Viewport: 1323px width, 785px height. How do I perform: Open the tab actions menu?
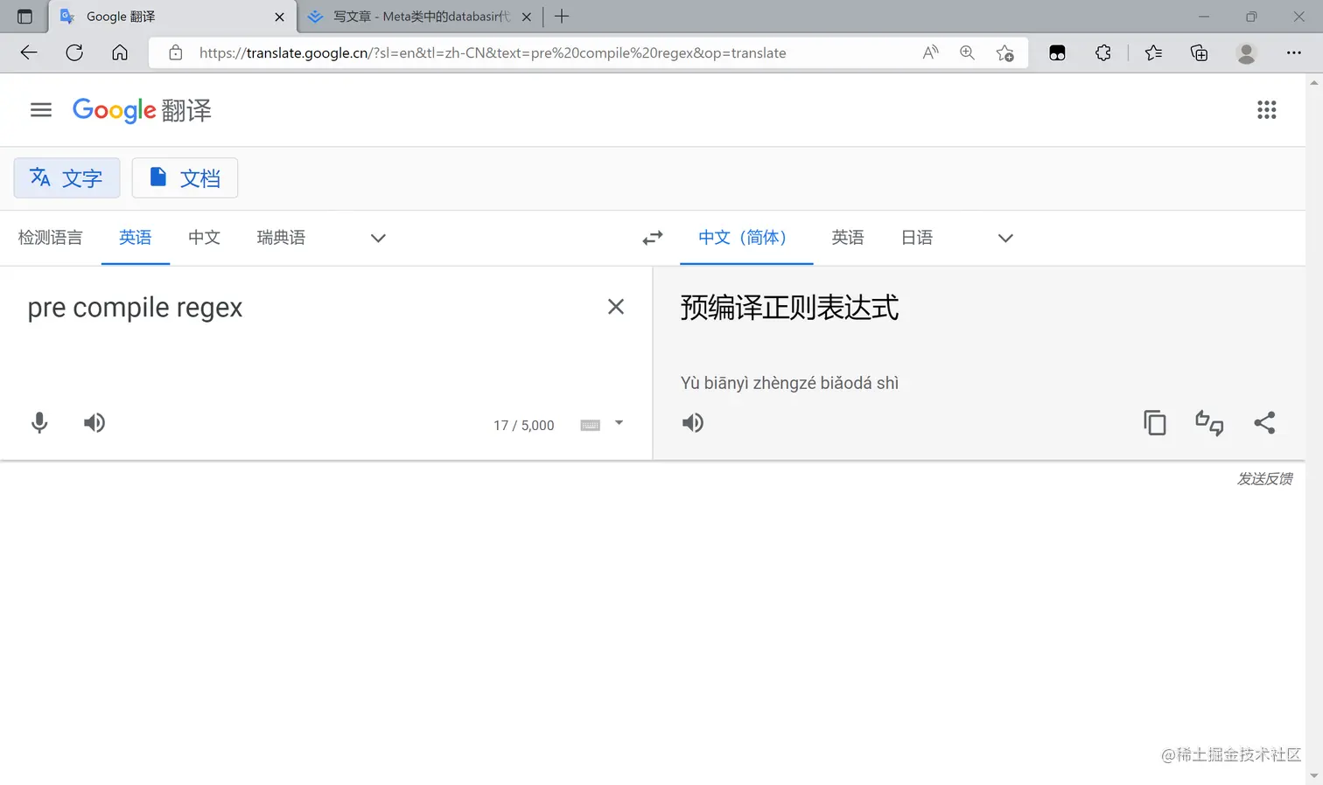tap(24, 17)
